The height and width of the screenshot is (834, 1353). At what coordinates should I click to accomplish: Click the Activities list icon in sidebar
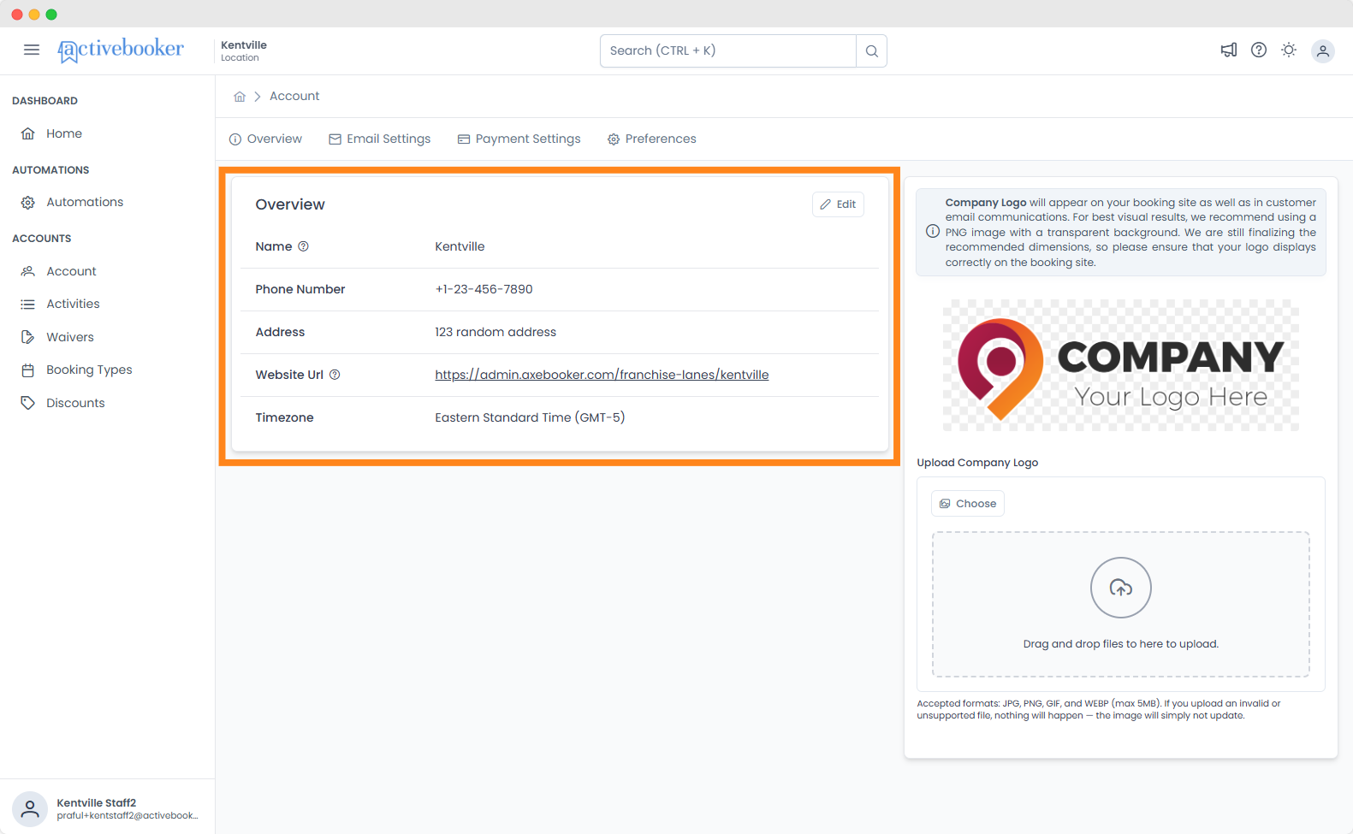tap(28, 305)
